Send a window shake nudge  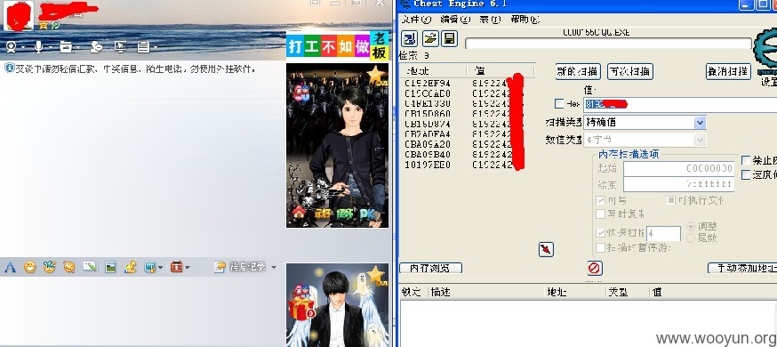coord(68,267)
